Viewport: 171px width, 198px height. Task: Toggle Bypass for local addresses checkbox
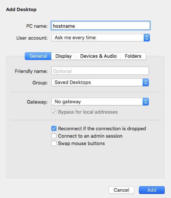point(54,112)
